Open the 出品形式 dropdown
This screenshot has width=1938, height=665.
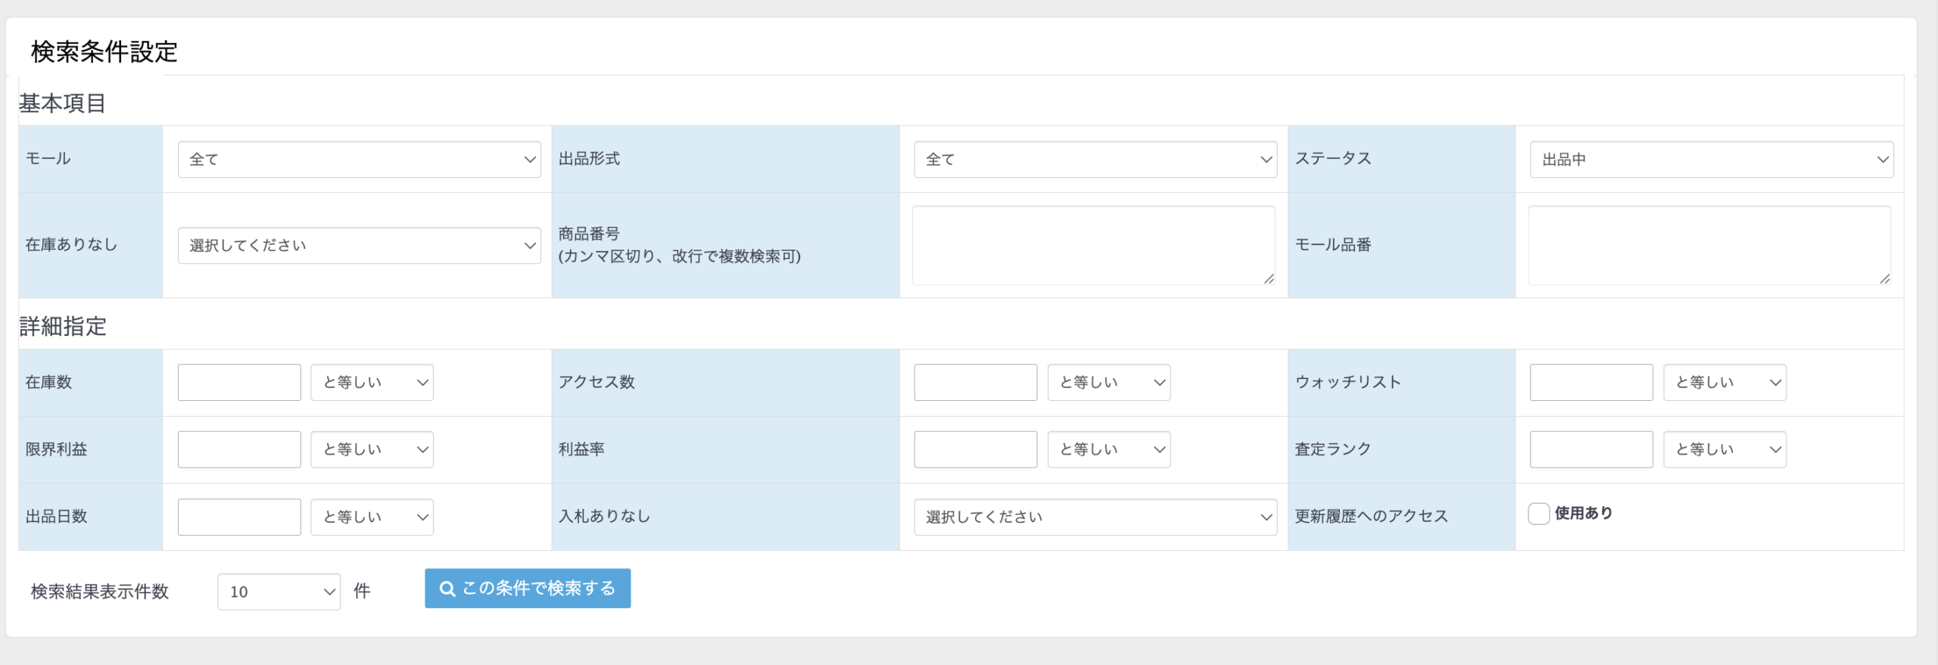(x=1095, y=160)
